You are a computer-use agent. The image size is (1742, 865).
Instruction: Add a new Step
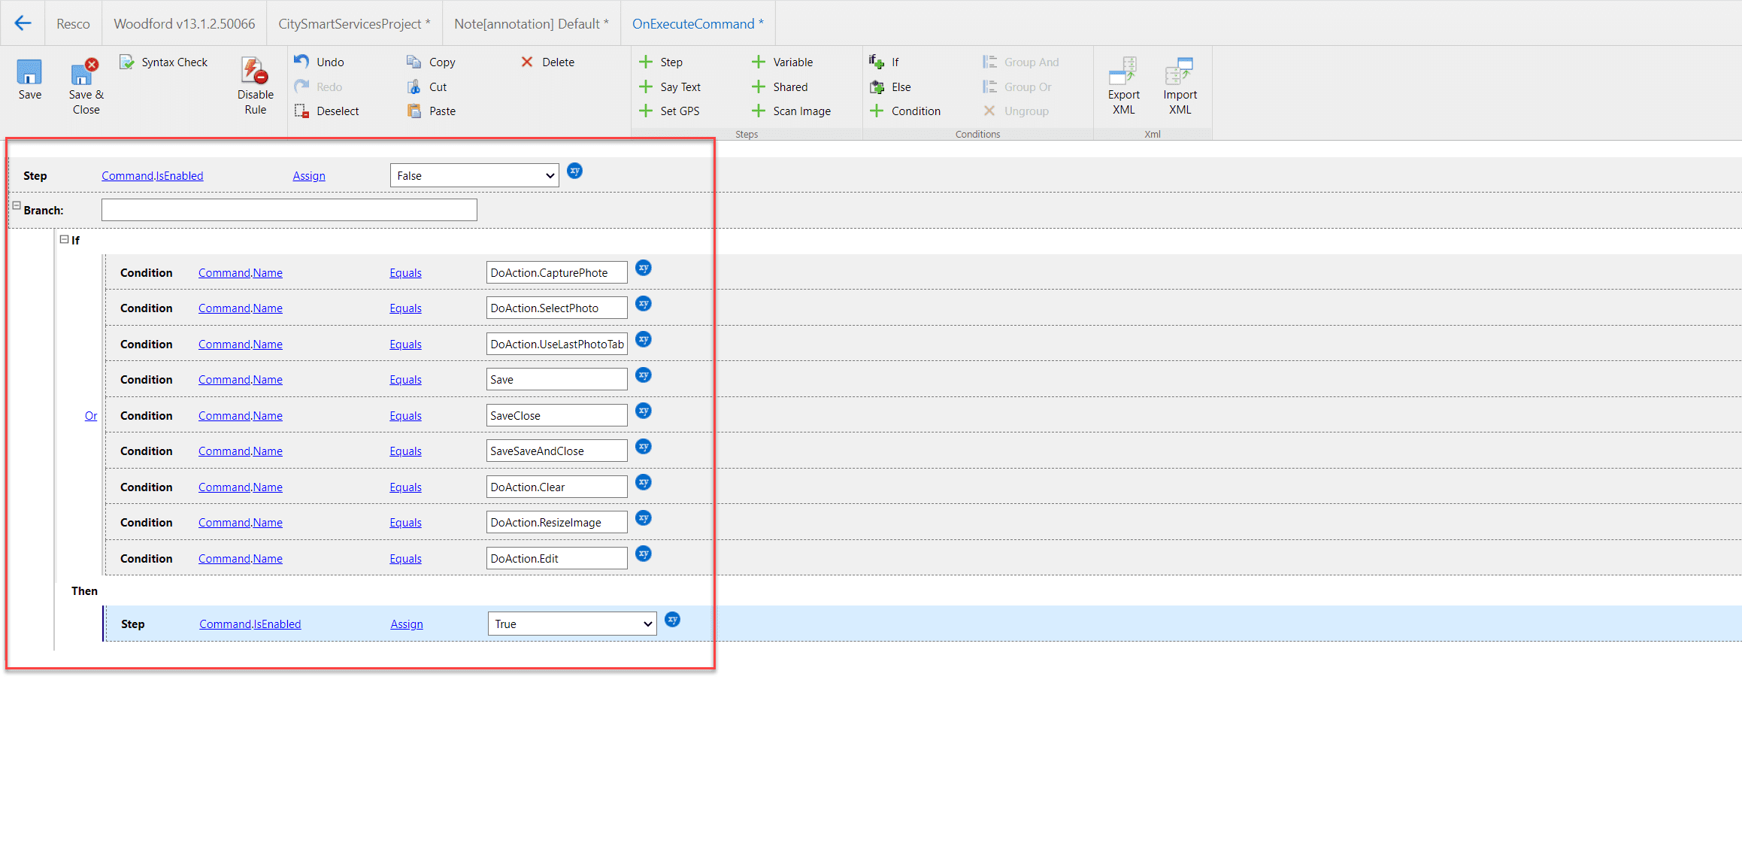661,62
